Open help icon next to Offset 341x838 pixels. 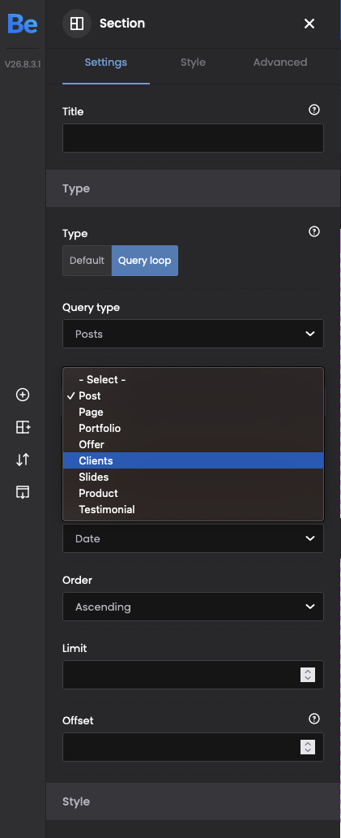tap(314, 719)
